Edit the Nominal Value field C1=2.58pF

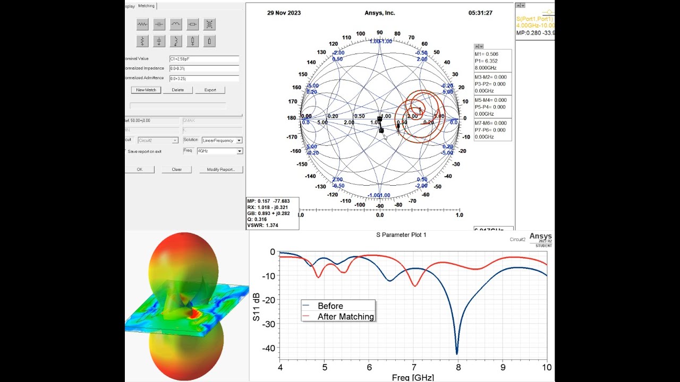[x=204, y=59]
